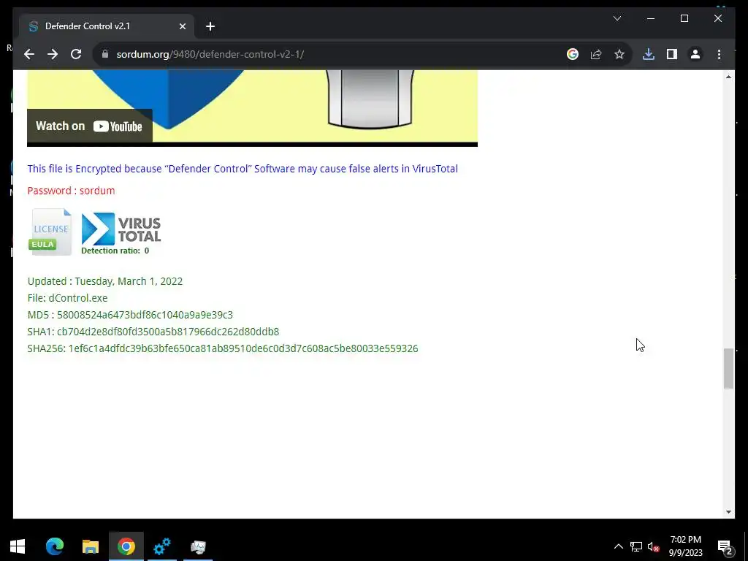The image size is (748, 561).
Task: Open Chrome three-dot menu
Action: coord(719,54)
